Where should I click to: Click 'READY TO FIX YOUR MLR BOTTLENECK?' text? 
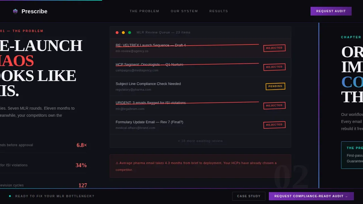55,196
